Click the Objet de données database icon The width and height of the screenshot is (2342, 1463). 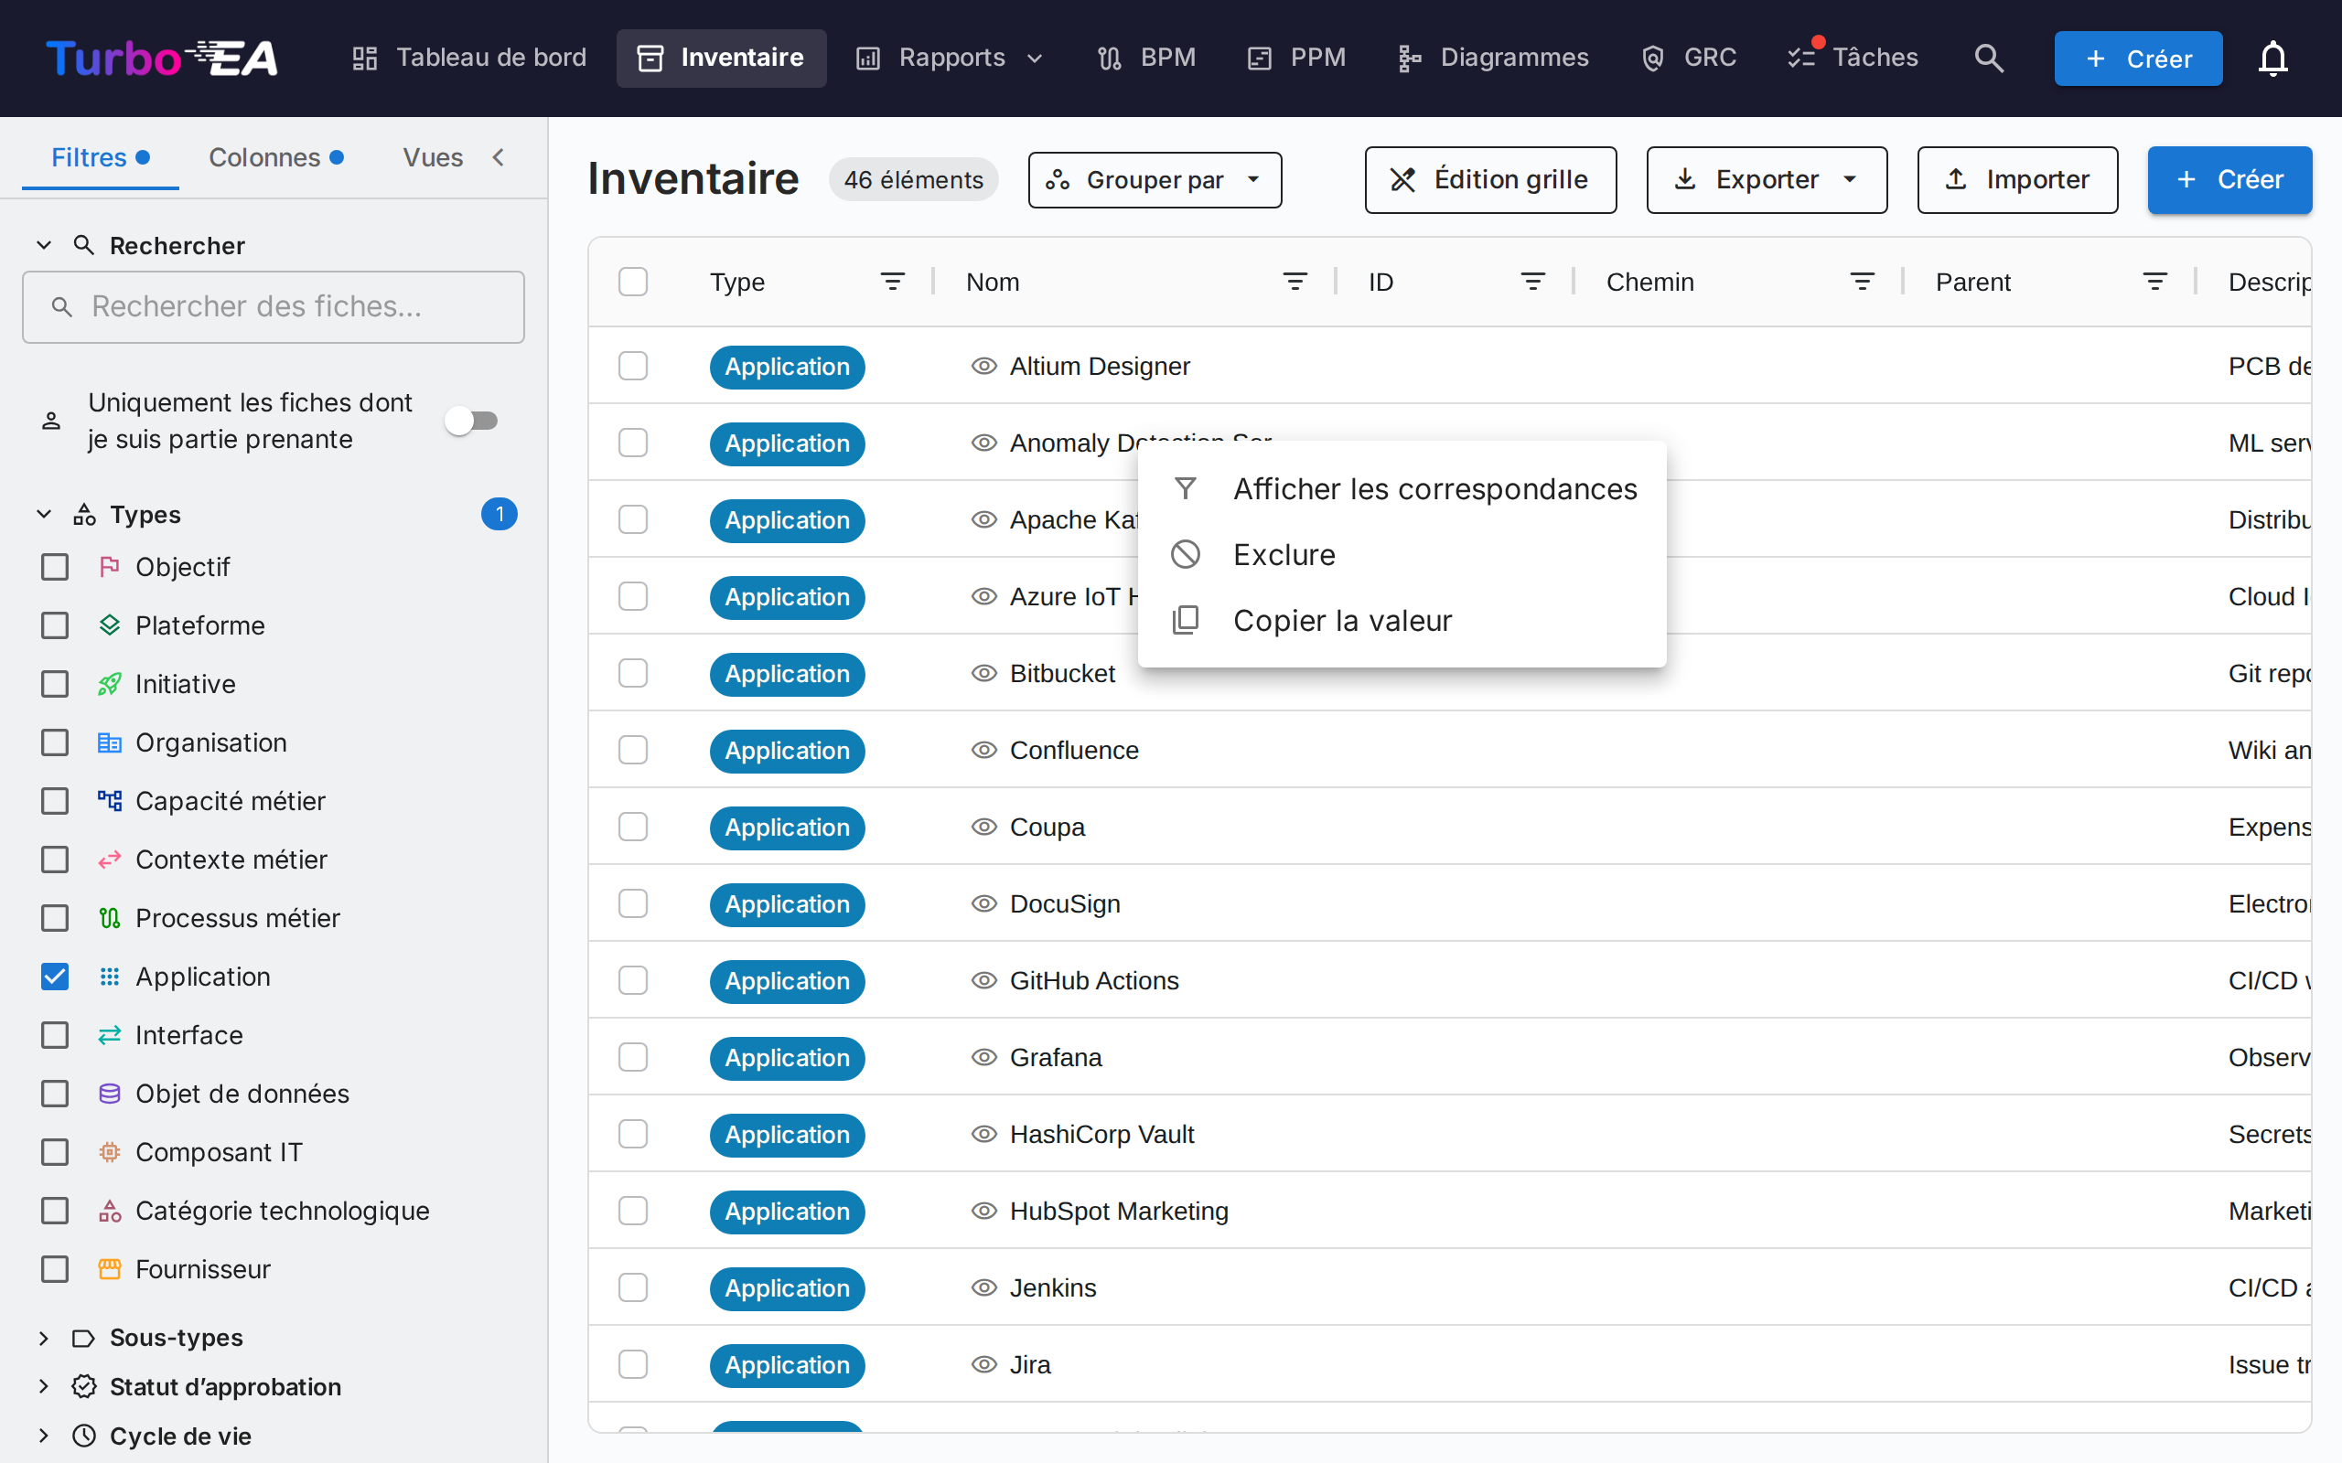tap(110, 1094)
